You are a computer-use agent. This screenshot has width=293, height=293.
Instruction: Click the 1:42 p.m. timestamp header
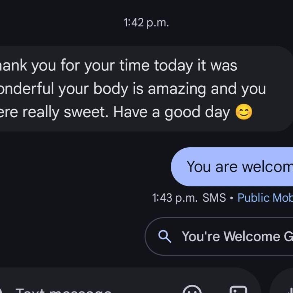point(146,23)
